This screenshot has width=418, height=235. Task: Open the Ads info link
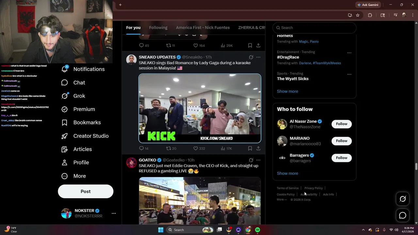pyautogui.click(x=329, y=194)
